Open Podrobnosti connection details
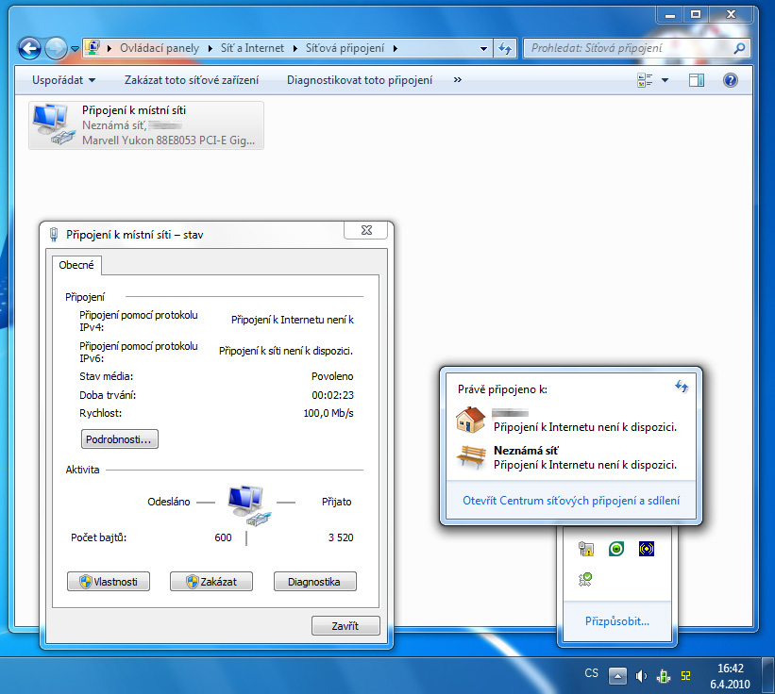Screen dimensions: 775x694 (x=119, y=438)
